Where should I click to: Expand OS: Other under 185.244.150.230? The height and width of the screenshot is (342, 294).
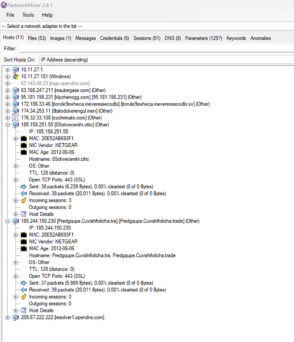tap(16, 262)
